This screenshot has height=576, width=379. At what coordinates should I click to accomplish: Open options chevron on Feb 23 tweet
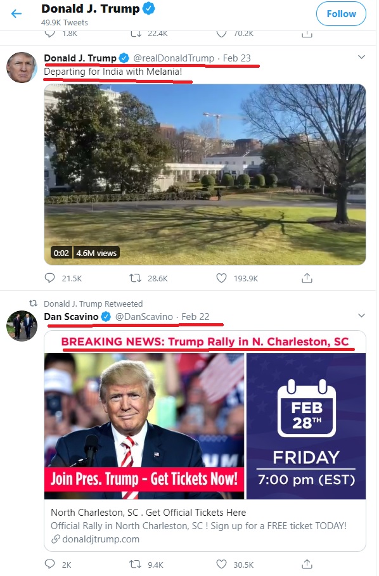coord(361,57)
